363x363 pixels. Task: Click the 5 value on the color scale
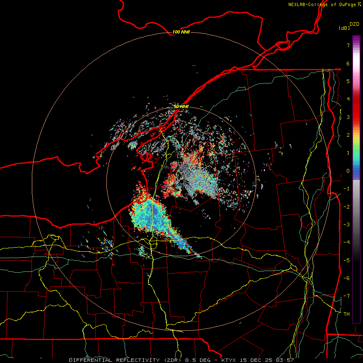(348, 81)
